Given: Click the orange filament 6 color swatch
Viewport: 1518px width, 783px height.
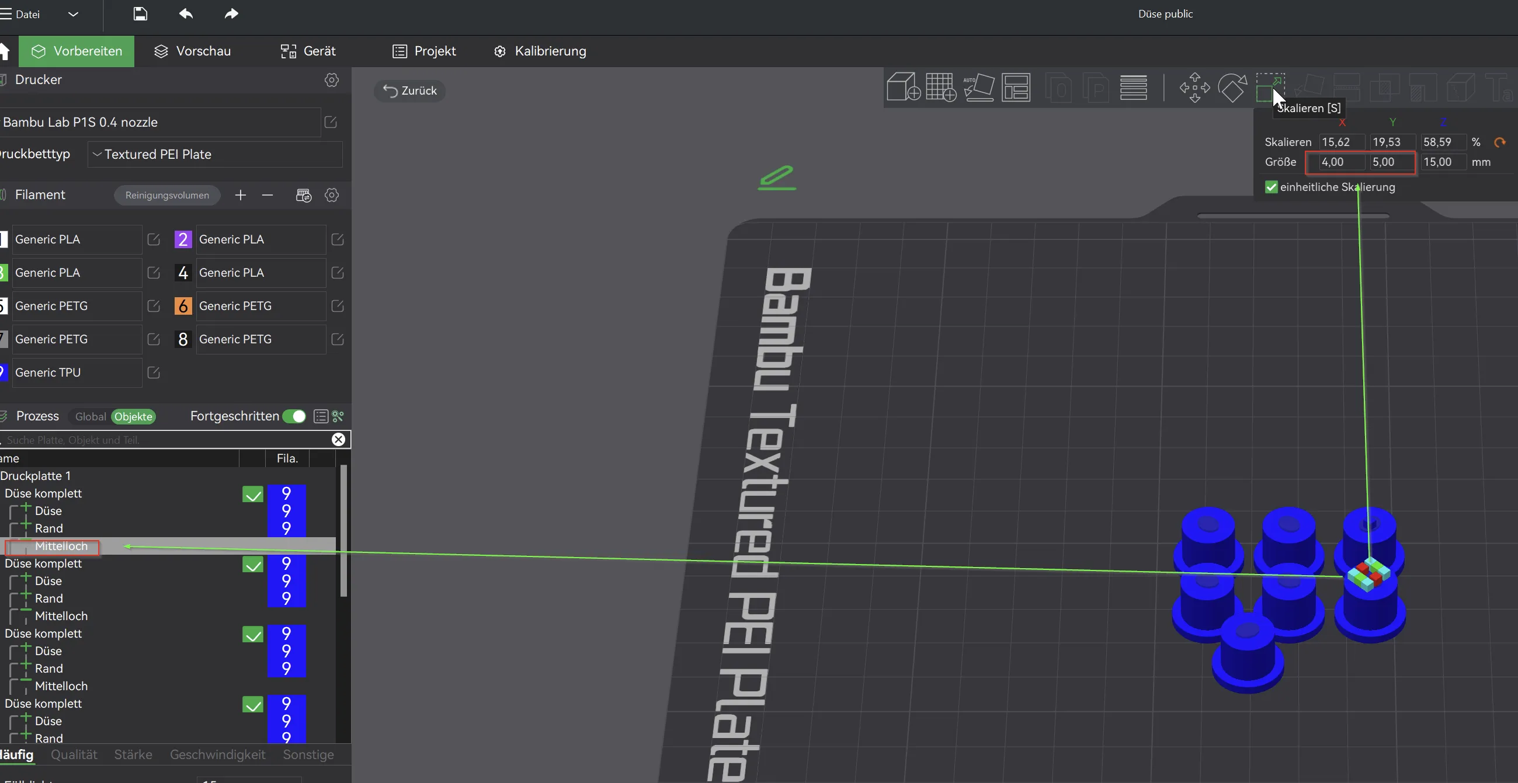Looking at the screenshot, I should (x=183, y=306).
